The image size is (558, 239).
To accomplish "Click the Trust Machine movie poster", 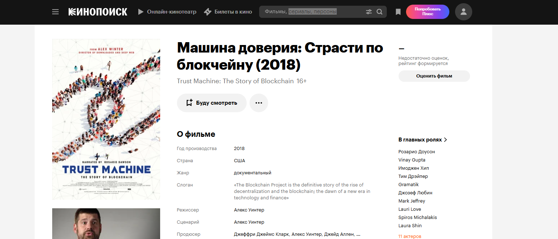I will click(106, 119).
